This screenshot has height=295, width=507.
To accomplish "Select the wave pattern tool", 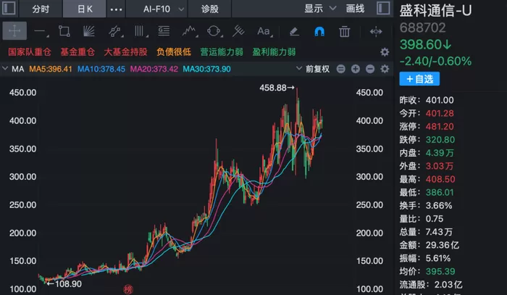I will tap(190, 31).
